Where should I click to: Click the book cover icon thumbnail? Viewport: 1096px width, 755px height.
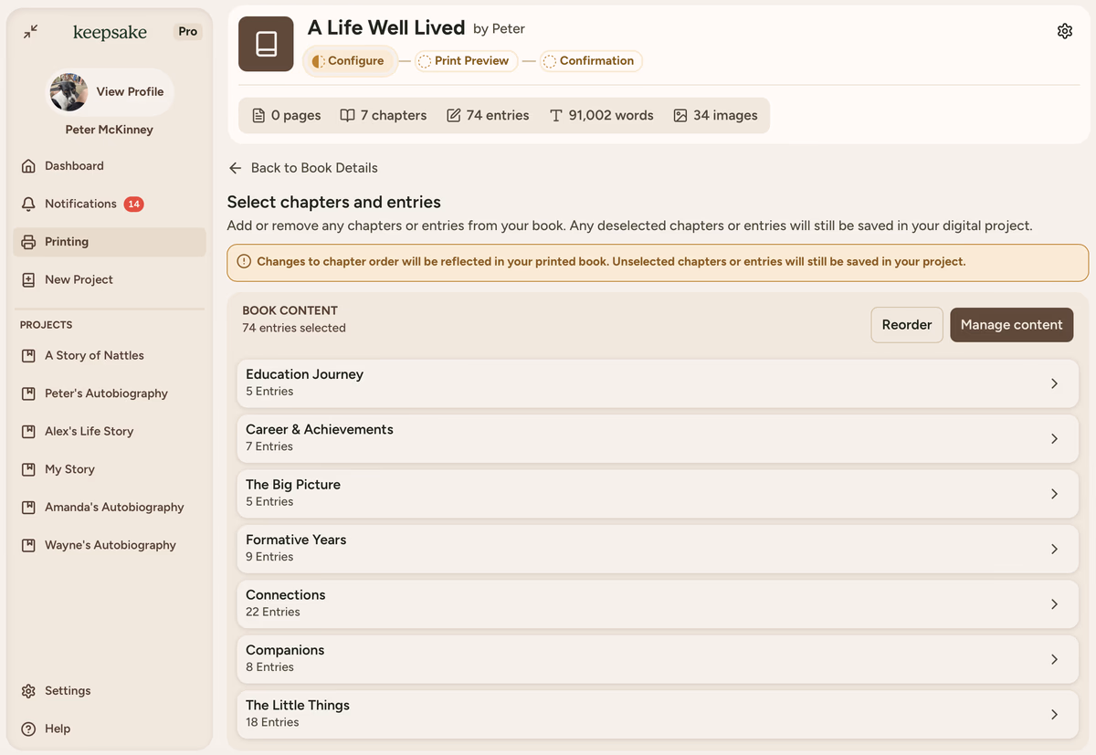click(x=266, y=44)
